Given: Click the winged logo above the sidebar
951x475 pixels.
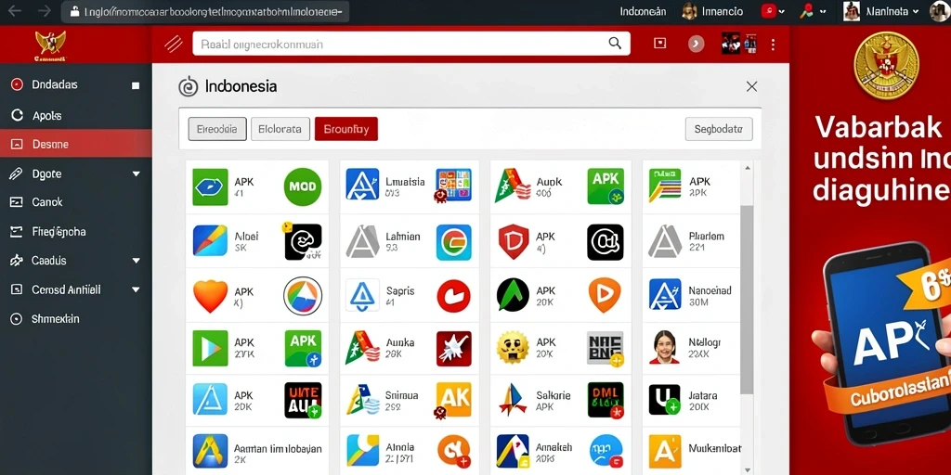Looking at the screenshot, I should (x=51, y=45).
